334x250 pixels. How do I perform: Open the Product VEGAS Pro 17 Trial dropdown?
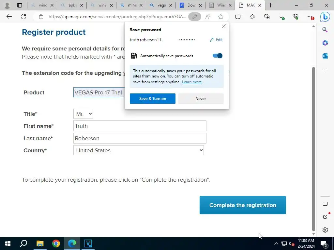tap(99, 92)
